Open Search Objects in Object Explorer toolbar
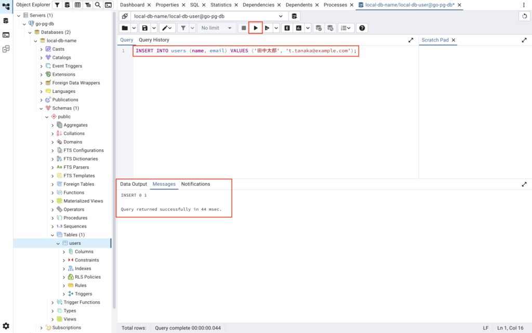 (x=98, y=5)
